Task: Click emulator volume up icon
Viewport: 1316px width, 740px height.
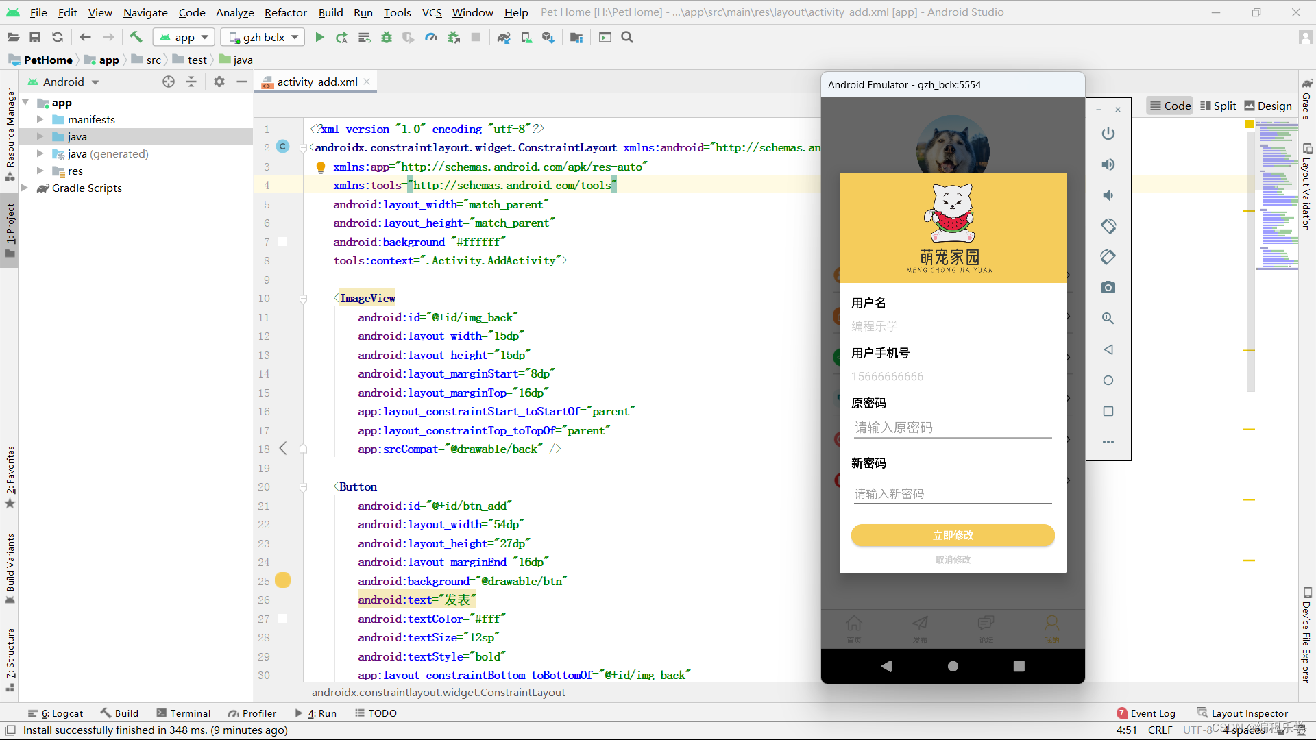Action: (x=1108, y=164)
